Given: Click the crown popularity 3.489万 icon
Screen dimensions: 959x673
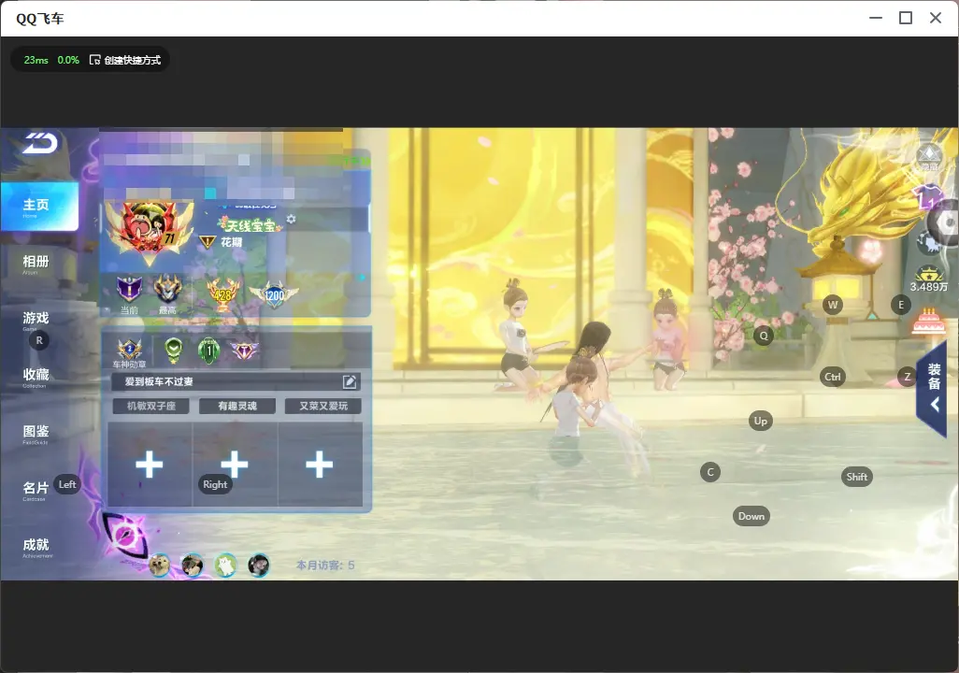Looking at the screenshot, I should (929, 279).
